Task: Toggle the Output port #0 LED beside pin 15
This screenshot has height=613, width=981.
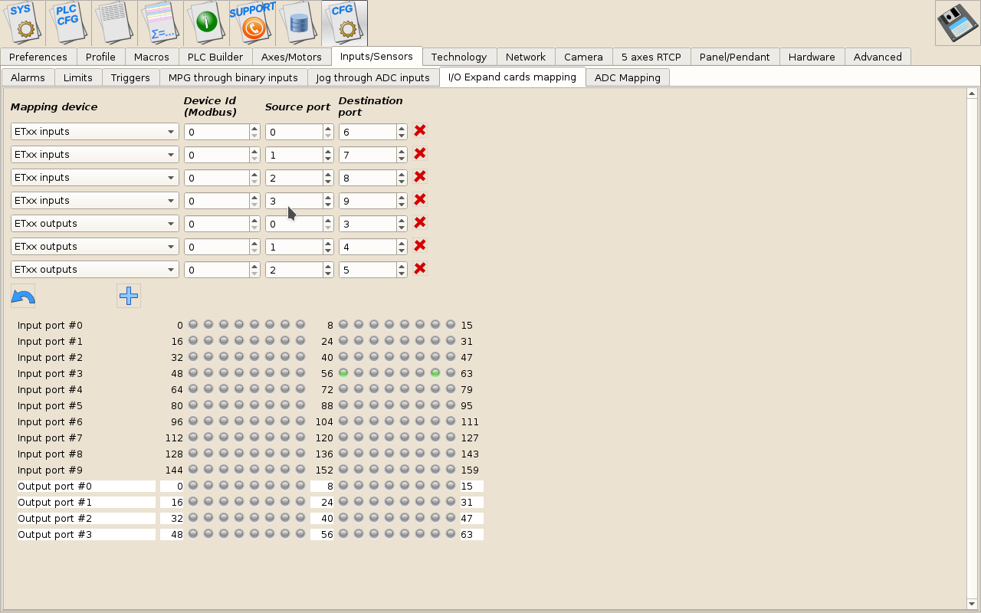Action: [451, 486]
